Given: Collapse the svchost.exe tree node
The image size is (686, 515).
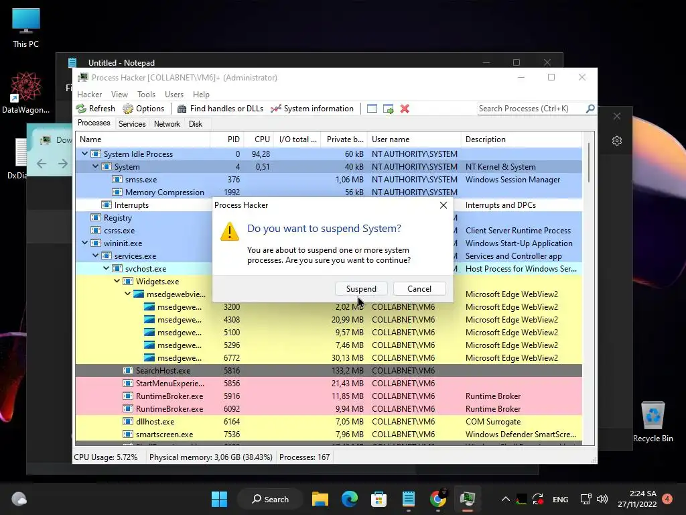Looking at the screenshot, I should [x=106, y=268].
